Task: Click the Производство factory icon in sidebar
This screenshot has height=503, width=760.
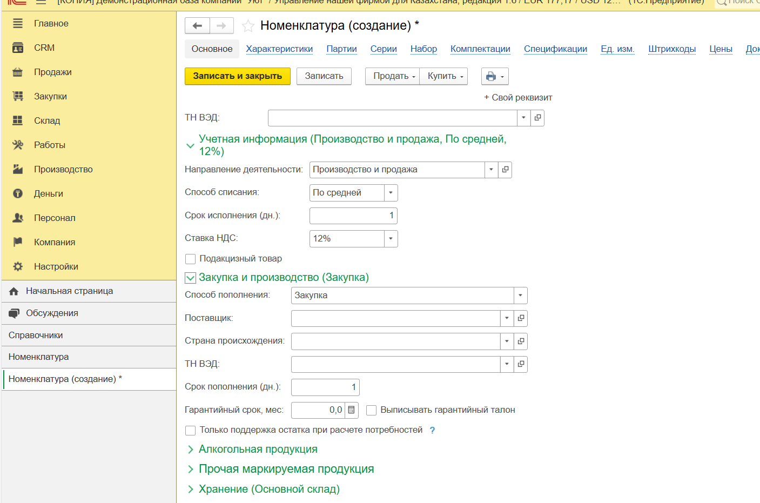Action: [18, 169]
